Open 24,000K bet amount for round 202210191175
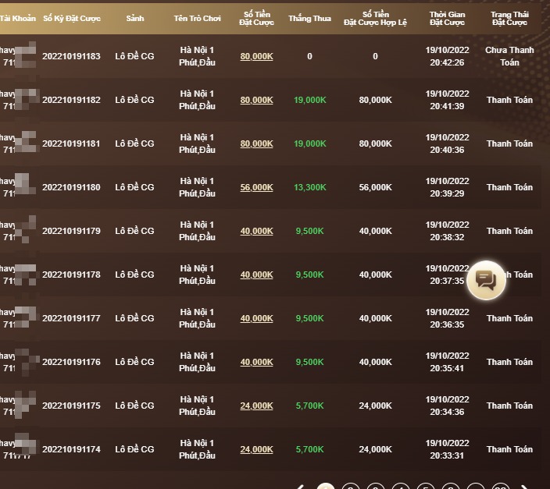This screenshot has height=489, width=550. (x=256, y=406)
